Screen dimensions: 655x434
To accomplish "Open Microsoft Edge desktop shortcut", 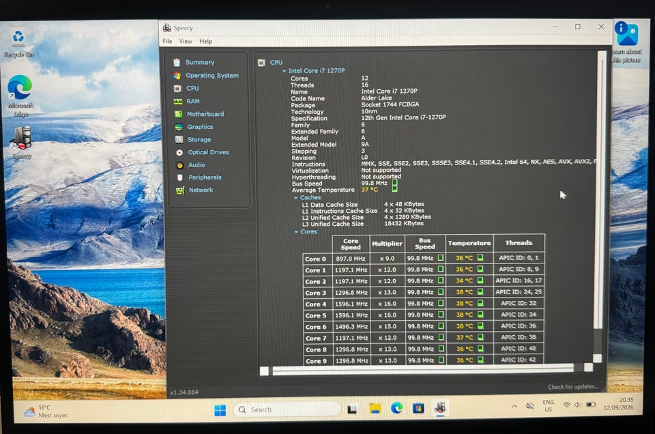I will click(x=20, y=96).
